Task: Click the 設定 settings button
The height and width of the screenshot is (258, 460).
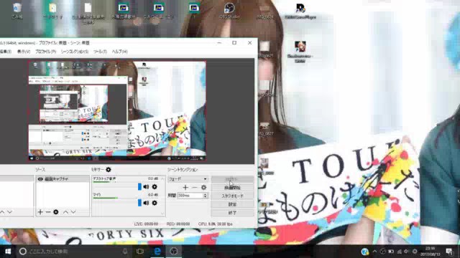Action: pos(232,204)
